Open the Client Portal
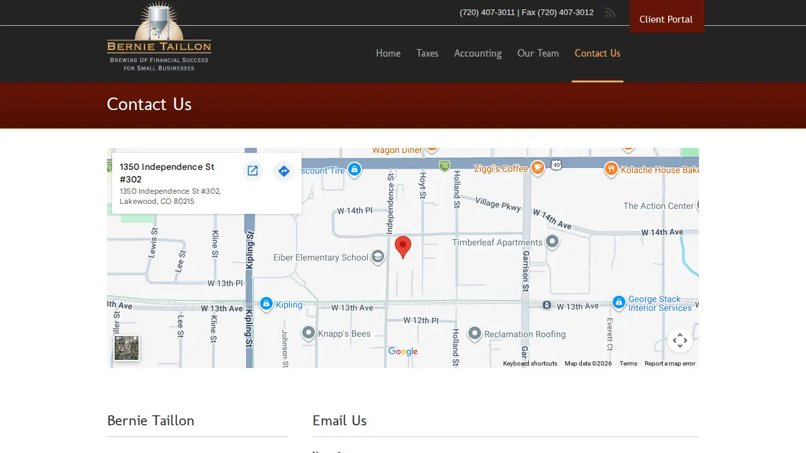The image size is (806, 453). tap(666, 19)
